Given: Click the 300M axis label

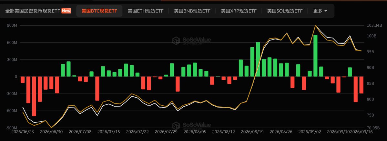Looking at the screenshot, I should point(12,60).
